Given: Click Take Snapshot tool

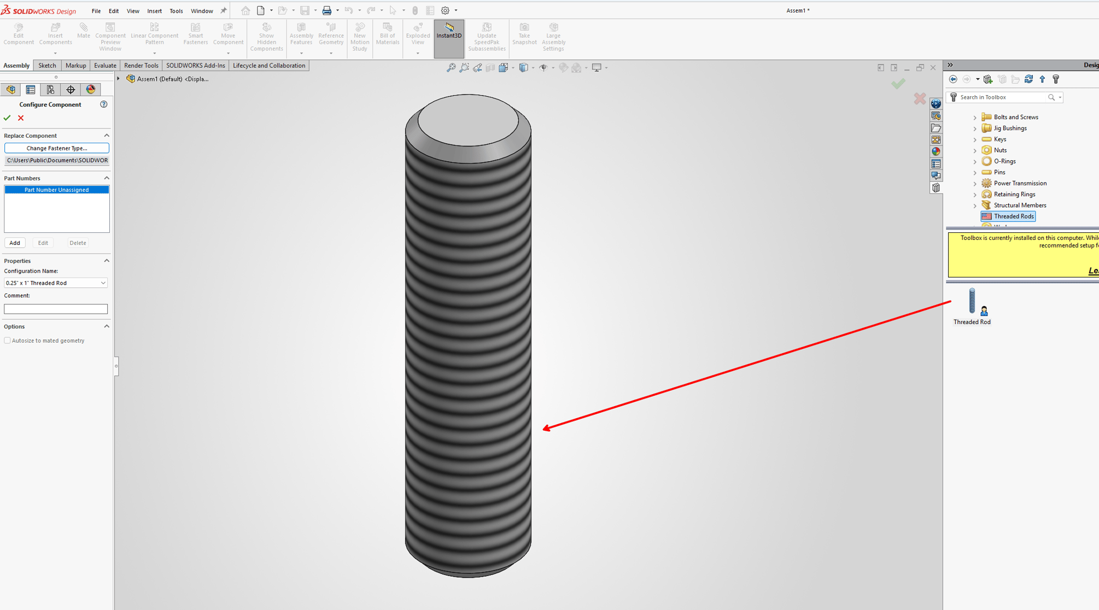Looking at the screenshot, I should tap(524, 34).
